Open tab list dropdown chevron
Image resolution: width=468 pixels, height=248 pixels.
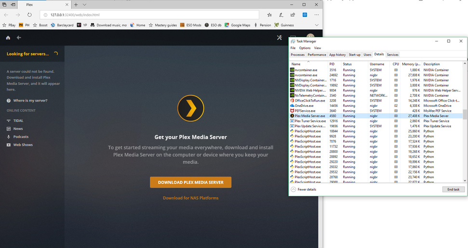pyautogui.click(x=84, y=4)
